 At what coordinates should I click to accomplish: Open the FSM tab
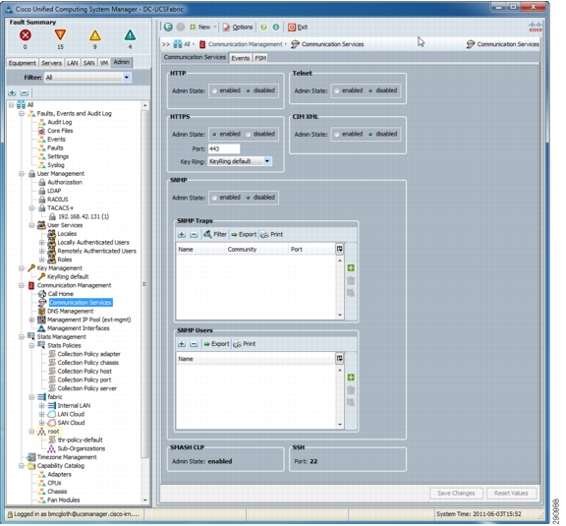pos(260,58)
